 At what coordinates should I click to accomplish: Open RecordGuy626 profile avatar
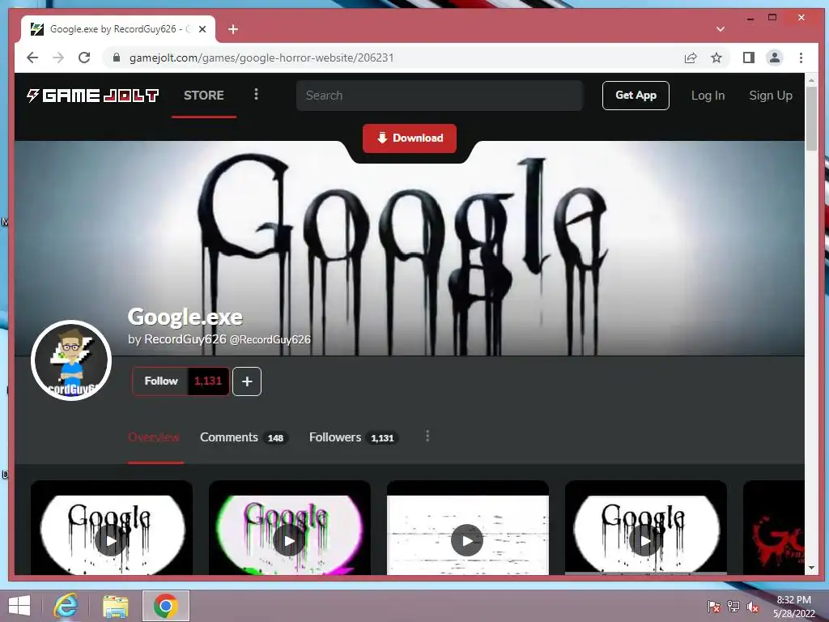71,360
